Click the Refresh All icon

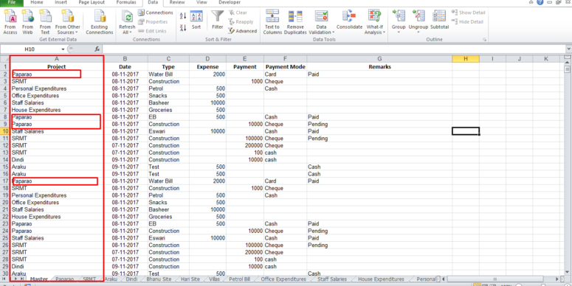click(x=127, y=17)
